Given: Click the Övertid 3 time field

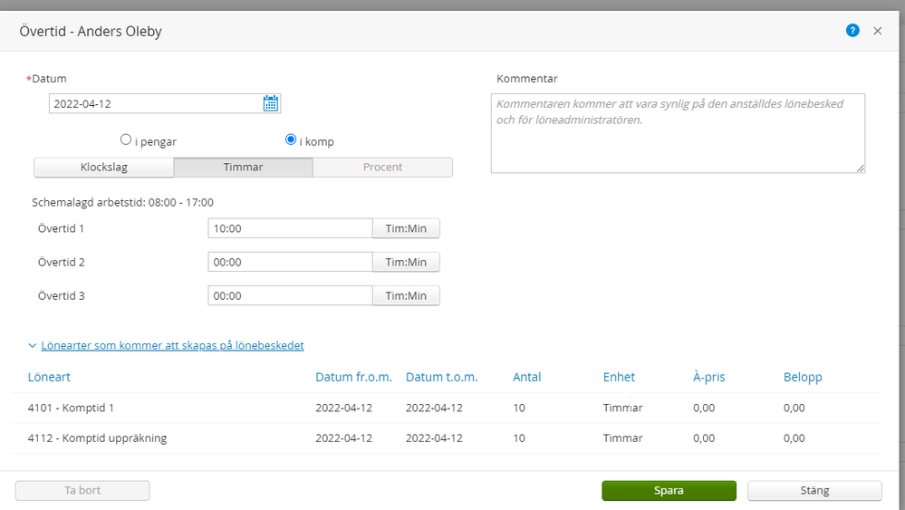Looking at the screenshot, I should (290, 296).
